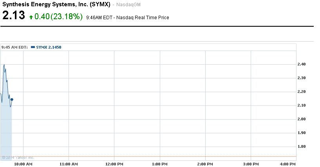
Task: Click the blue SYMX legend color swatch
Action: (x=32, y=47)
